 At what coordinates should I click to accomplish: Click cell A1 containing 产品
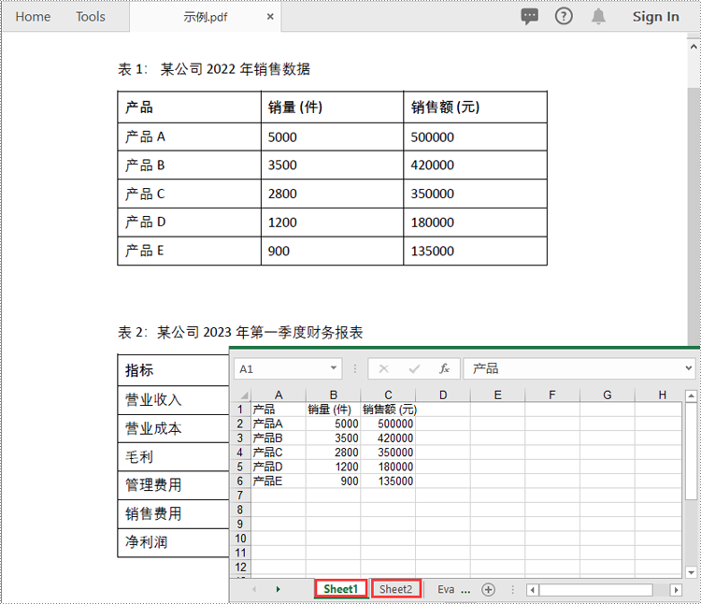pyautogui.click(x=279, y=410)
